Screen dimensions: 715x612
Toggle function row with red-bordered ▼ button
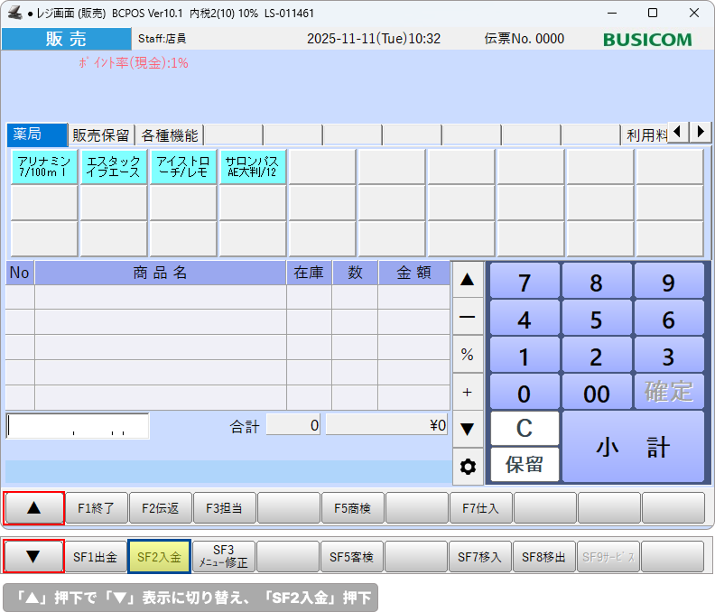34,557
